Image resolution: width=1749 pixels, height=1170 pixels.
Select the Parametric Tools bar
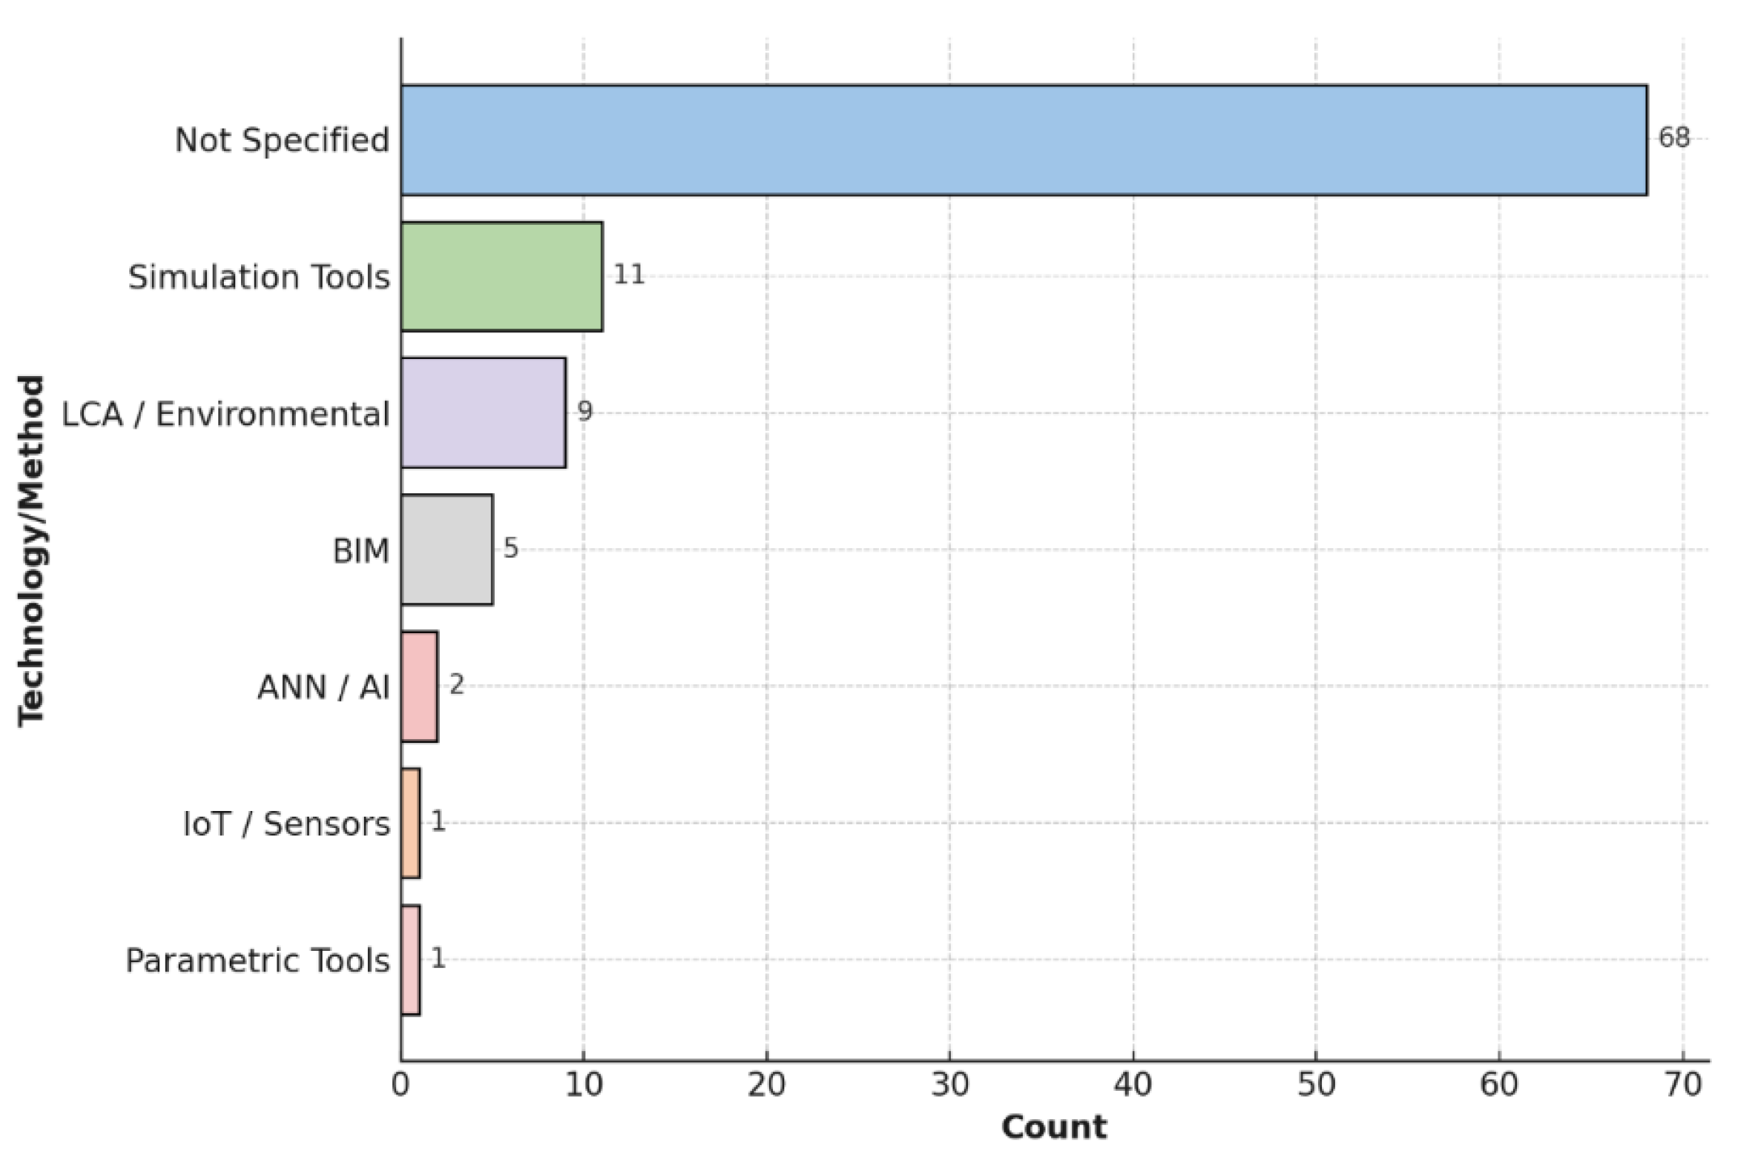pyautogui.click(x=410, y=960)
